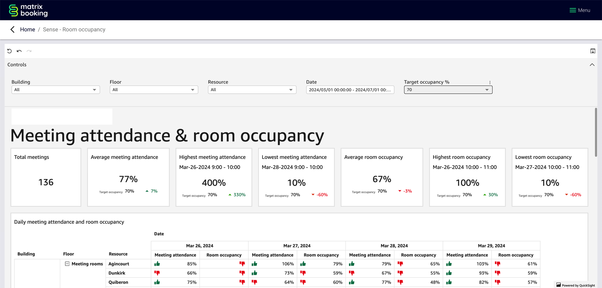Click the Total meetings card
This screenshot has height=288, width=602.
pyautogui.click(x=46, y=177)
